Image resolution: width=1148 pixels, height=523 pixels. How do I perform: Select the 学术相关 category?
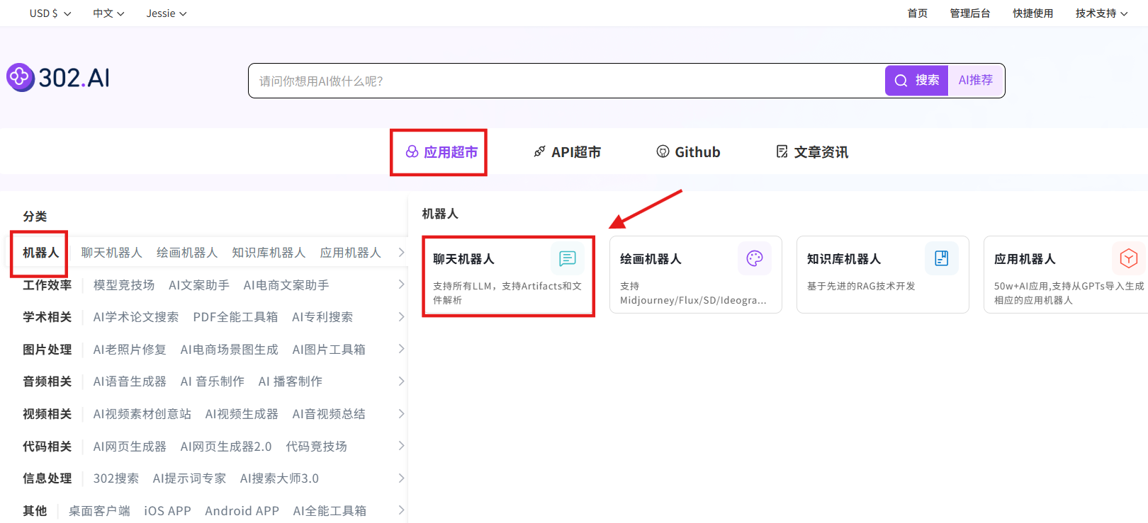point(47,317)
